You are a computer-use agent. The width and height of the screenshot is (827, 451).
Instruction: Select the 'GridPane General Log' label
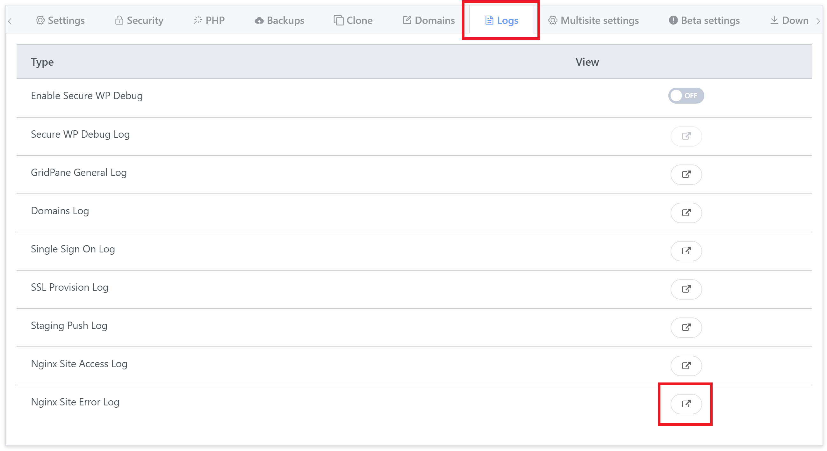tap(79, 172)
